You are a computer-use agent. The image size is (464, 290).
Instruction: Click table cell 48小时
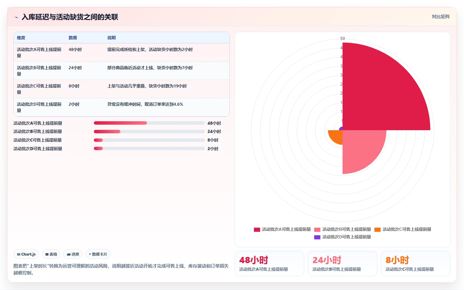[75, 50]
